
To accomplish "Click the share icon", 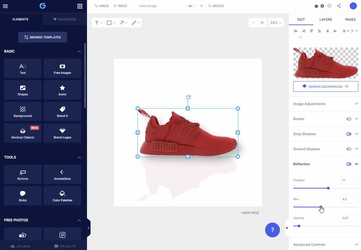I will coord(339,6).
